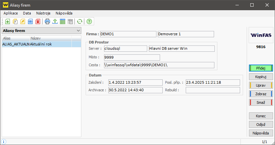Viewport: 275px width, 145px height.
Task: Click the Název column header
Action: 50,39
